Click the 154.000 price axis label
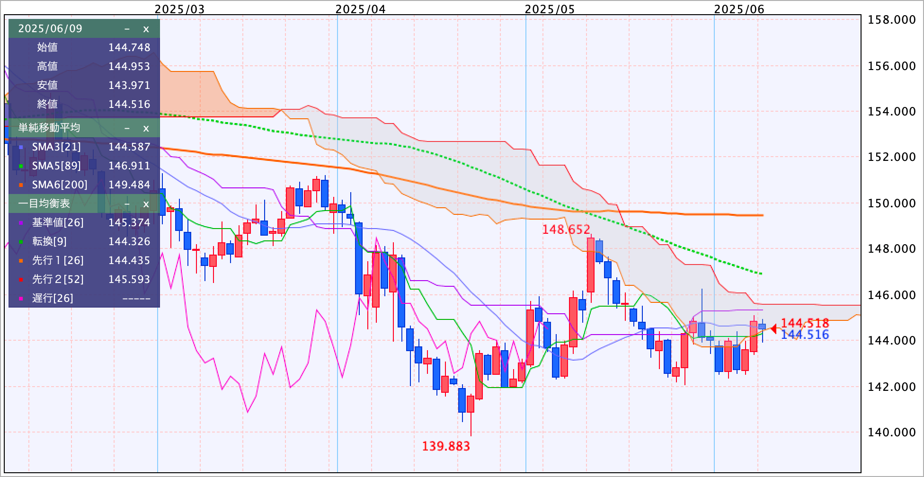 coord(891,112)
